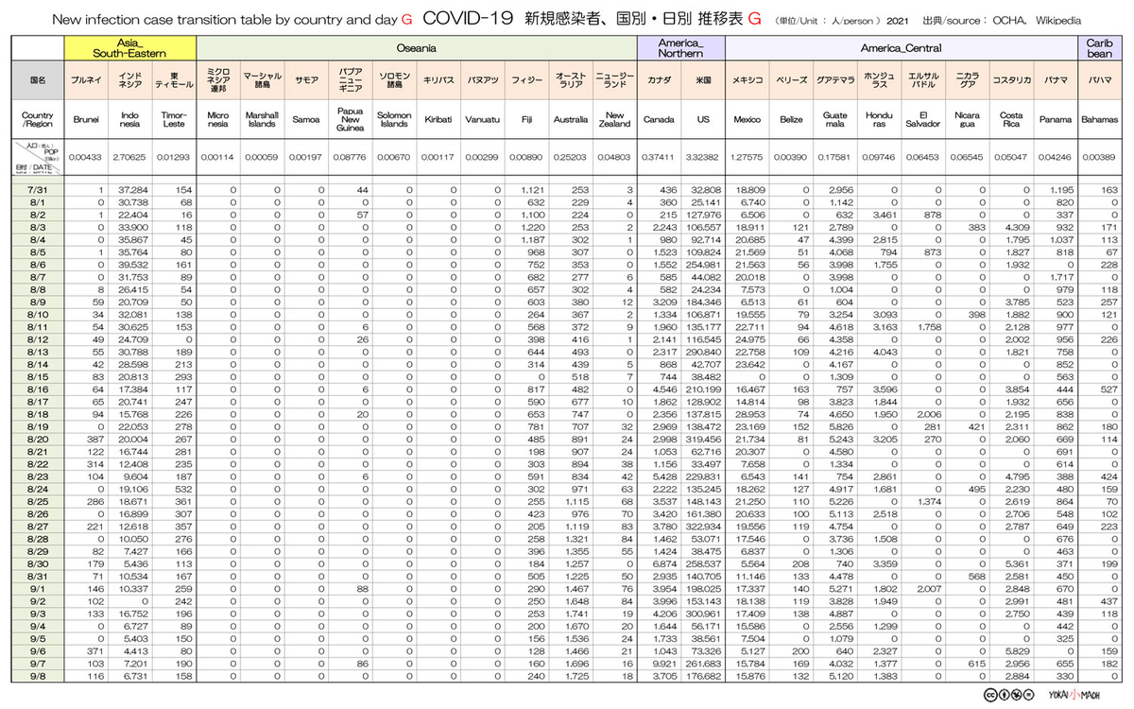Click the Canada country header cell
The height and width of the screenshot is (709, 1134).
tap(659, 120)
